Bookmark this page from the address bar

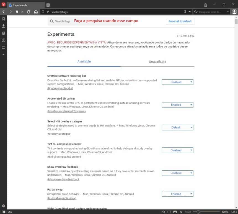(185, 12)
